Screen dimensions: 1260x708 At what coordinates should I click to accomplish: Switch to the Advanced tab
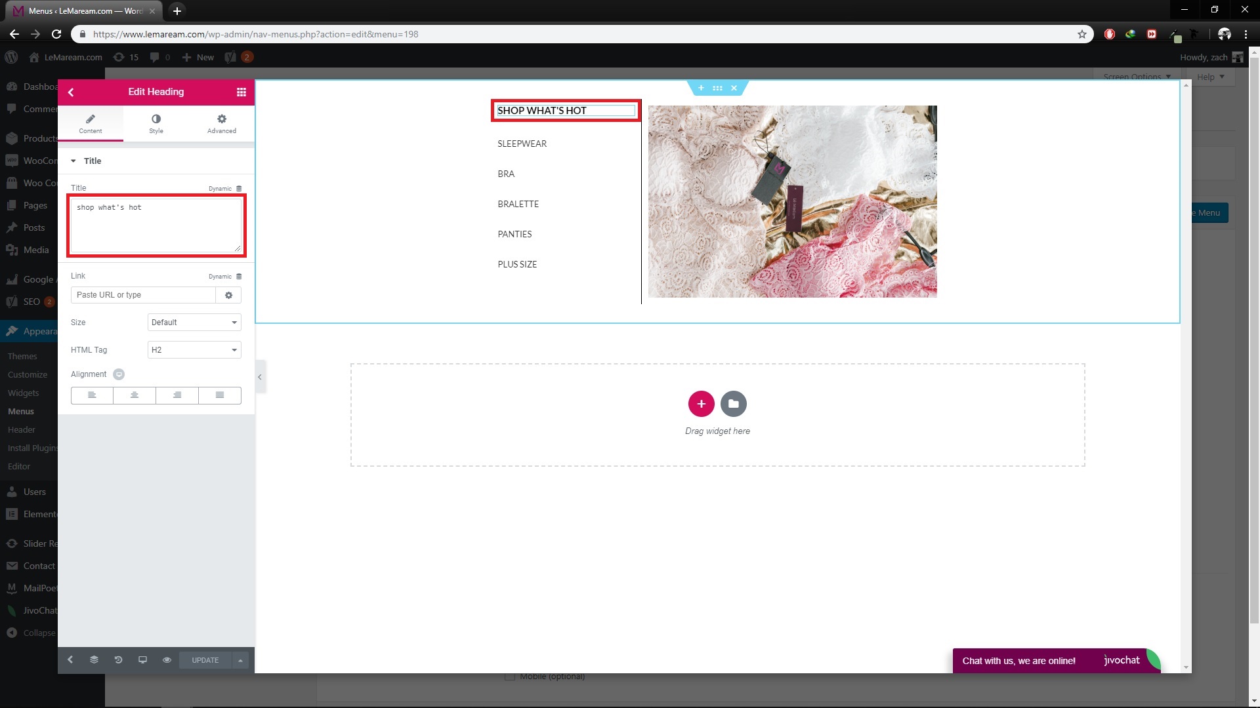tap(222, 123)
